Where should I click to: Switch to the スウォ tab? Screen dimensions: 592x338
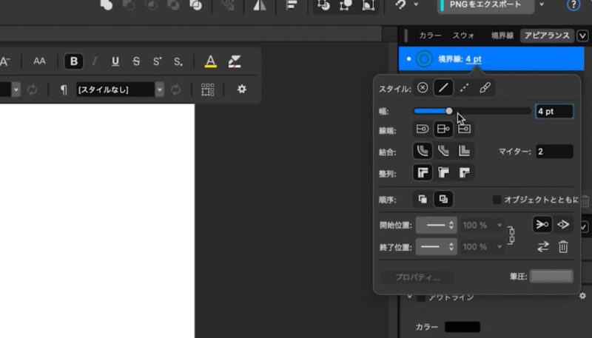[x=463, y=36]
